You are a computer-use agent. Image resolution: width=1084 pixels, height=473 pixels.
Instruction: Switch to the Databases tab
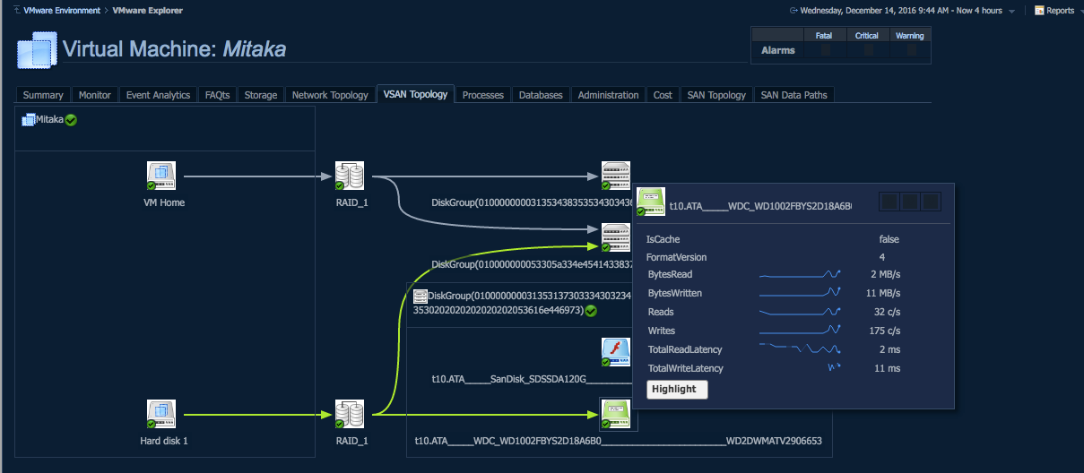pyautogui.click(x=541, y=95)
